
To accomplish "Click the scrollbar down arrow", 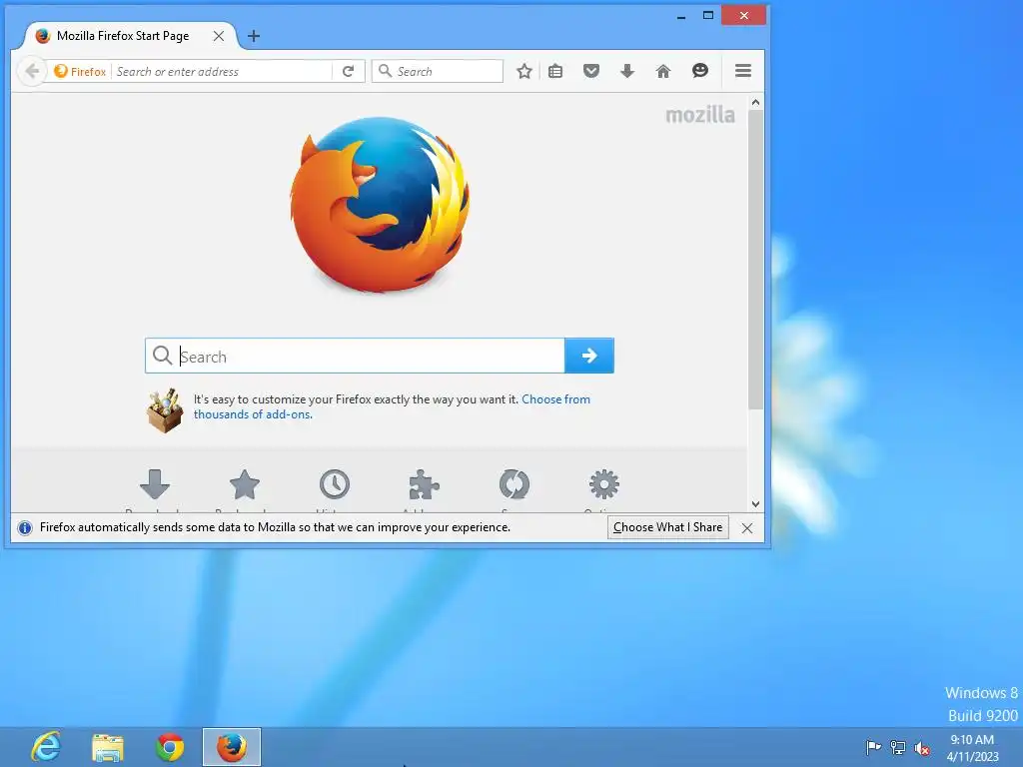I will tap(755, 503).
